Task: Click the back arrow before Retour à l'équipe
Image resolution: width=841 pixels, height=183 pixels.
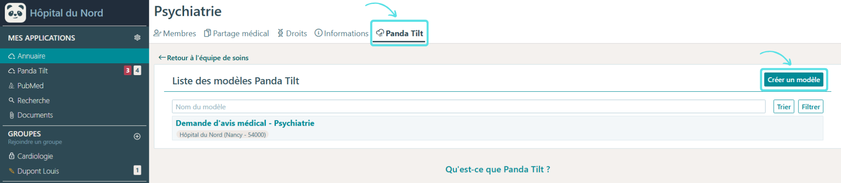Action: pyautogui.click(x=162, y=57)
